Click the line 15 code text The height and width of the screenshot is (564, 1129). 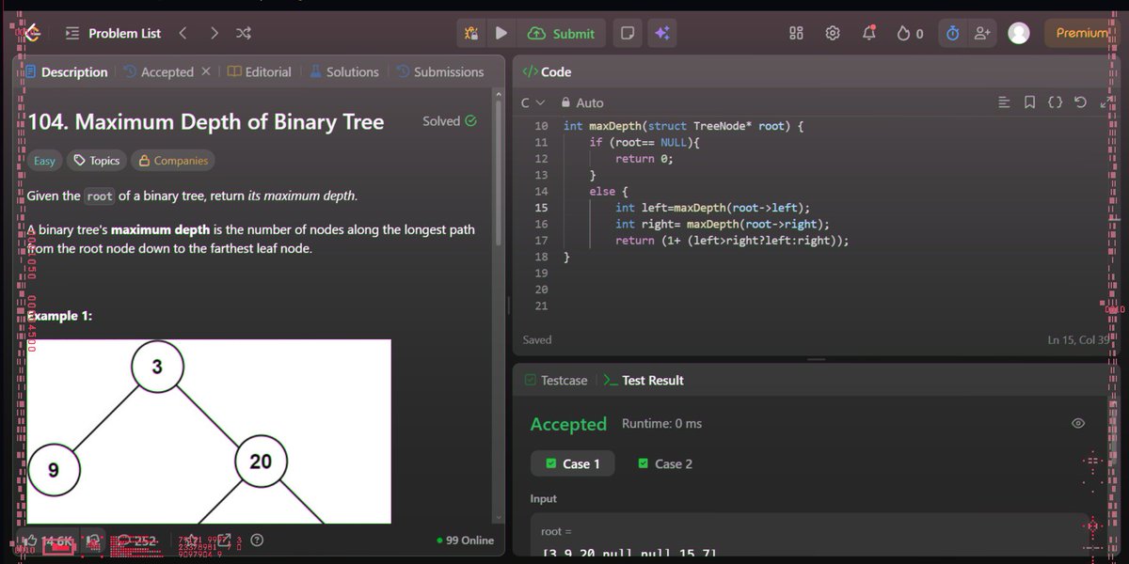712,208
